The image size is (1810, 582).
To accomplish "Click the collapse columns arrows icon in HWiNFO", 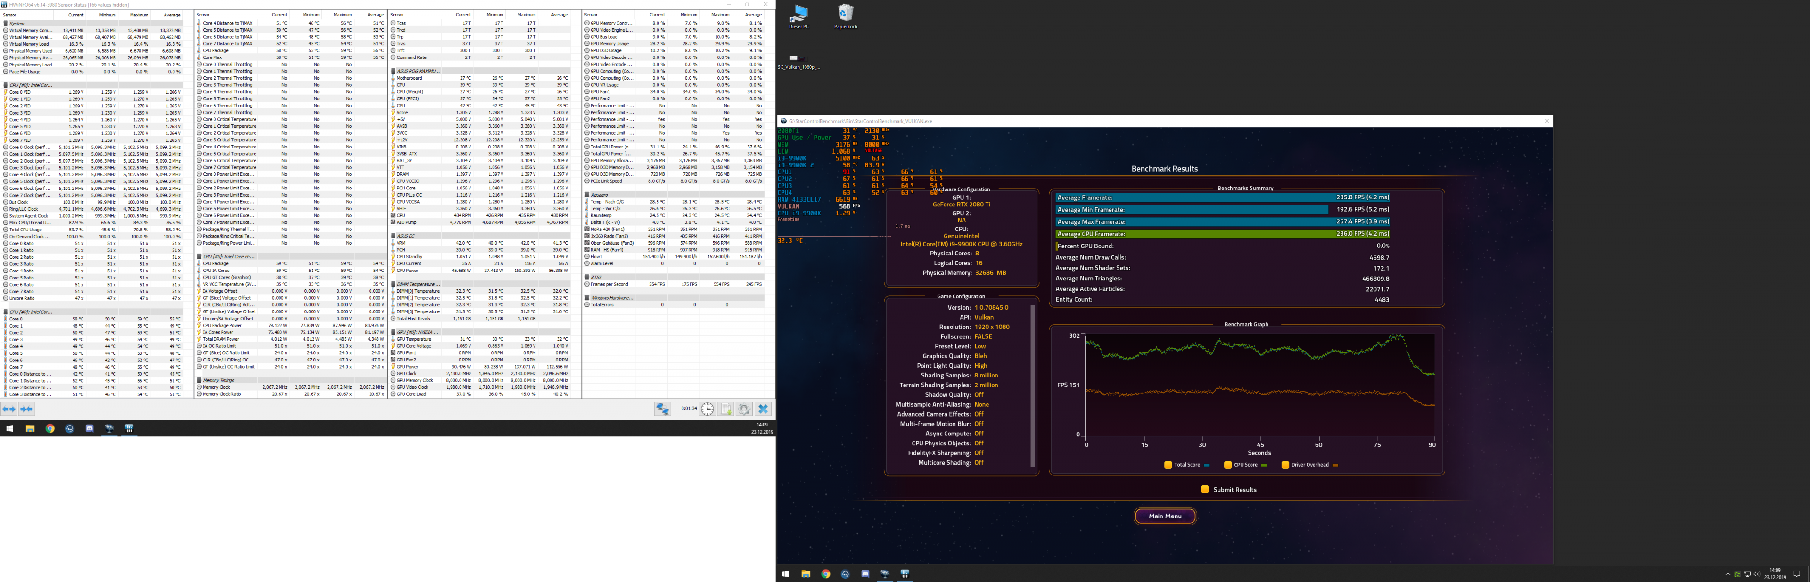I will tap(27, 409).
